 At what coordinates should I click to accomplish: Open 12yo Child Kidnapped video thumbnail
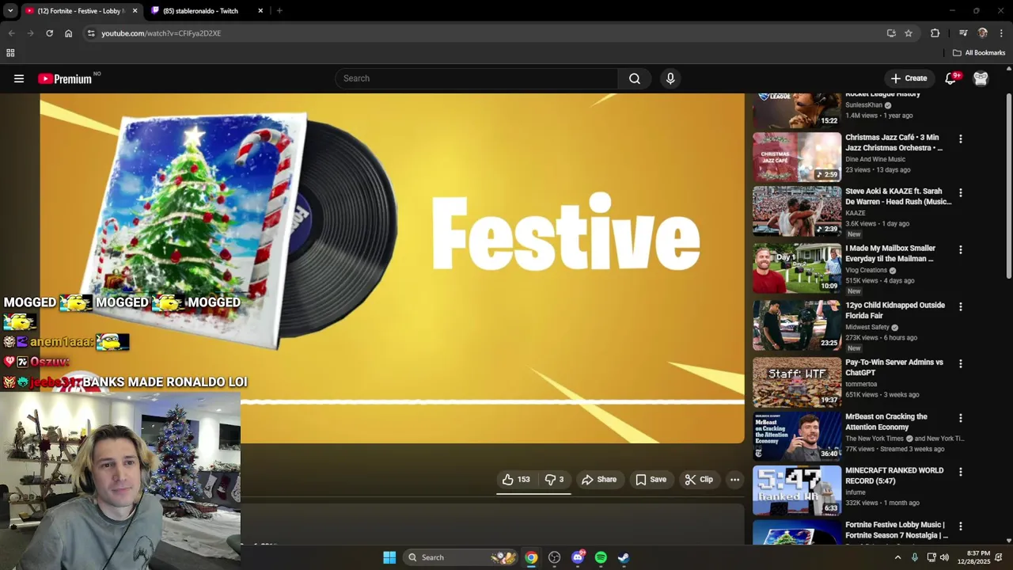pos(797,325)
